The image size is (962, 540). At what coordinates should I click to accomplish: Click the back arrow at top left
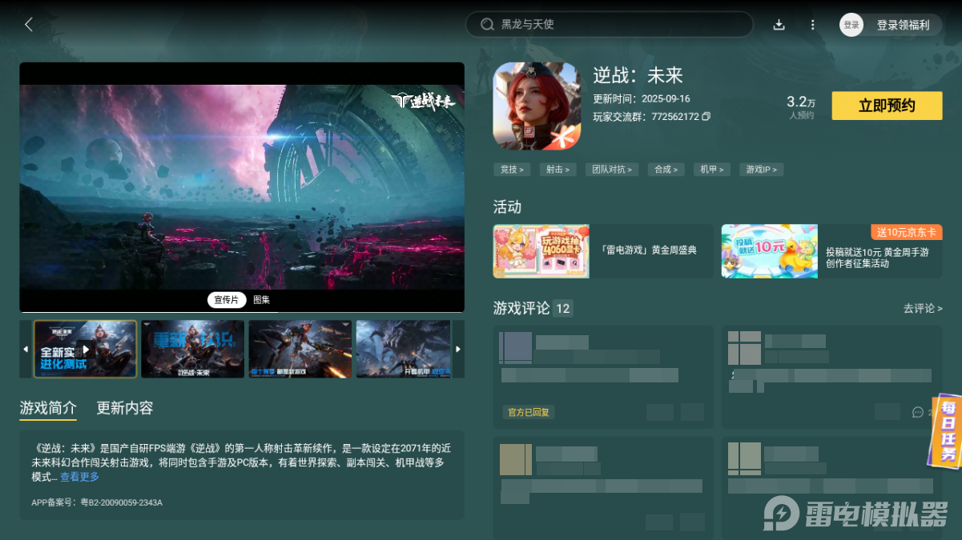pos(28,25)
